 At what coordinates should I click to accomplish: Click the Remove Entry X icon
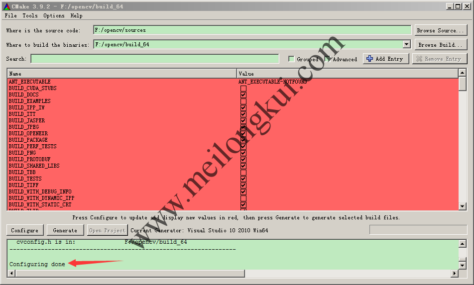(x=419, y=59)
